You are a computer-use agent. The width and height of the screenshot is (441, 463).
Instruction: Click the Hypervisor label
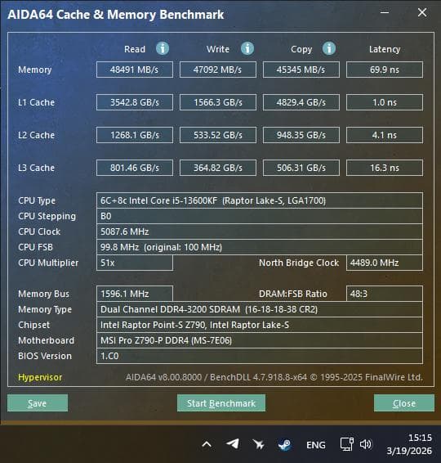coord(40,377)
